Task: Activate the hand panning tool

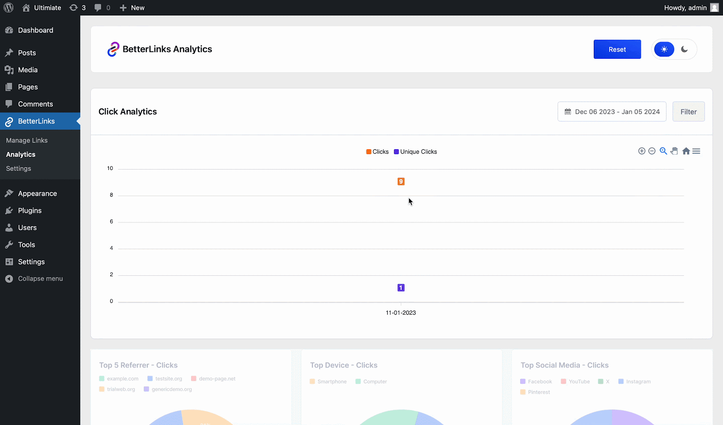Action: click(x=674, y=151)
